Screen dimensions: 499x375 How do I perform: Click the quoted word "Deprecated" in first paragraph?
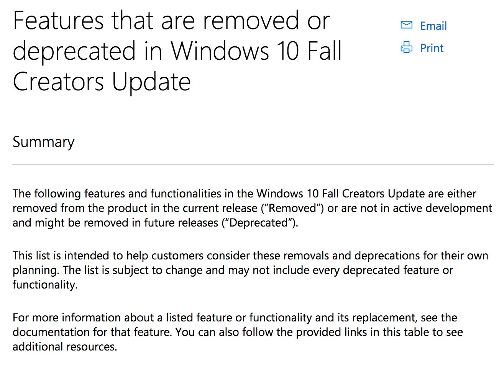pos(259,223)
